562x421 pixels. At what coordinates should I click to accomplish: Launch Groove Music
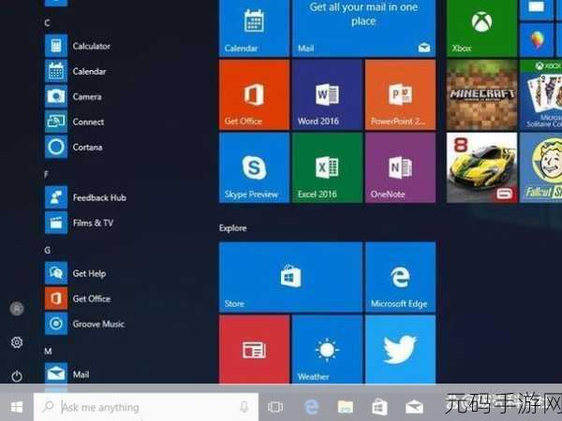pyautogui.click(x=84, y=324)
